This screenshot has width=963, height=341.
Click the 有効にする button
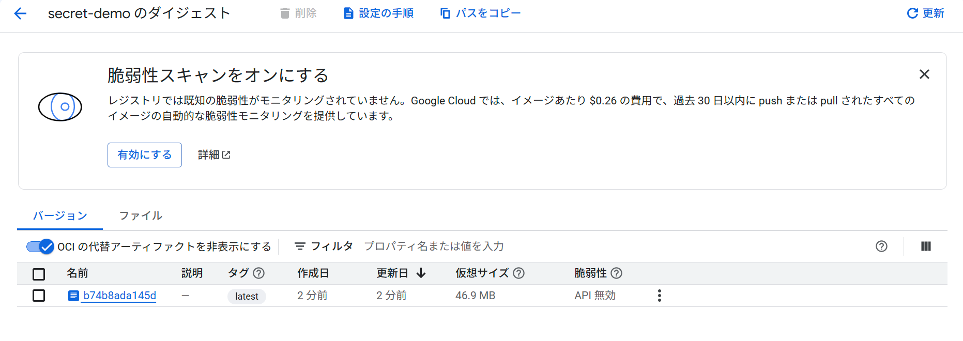145,155
